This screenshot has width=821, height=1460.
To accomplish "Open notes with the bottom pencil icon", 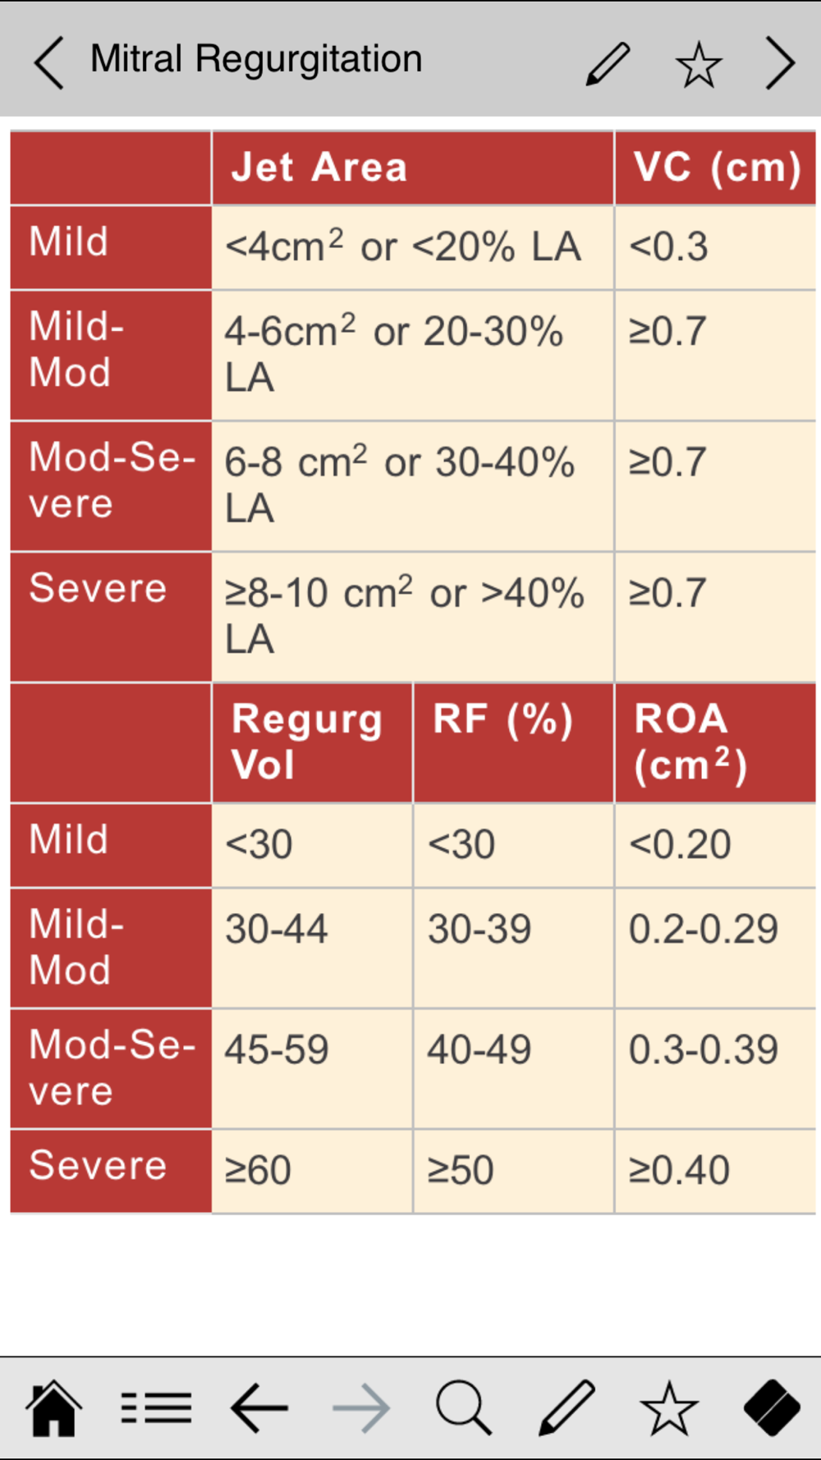I will coord(566,1407).
